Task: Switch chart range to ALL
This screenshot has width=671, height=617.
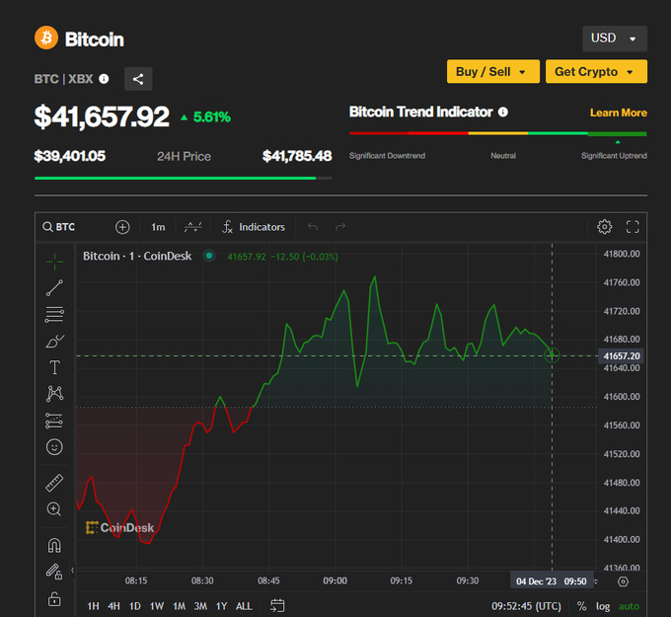Action: pos(244,606)
